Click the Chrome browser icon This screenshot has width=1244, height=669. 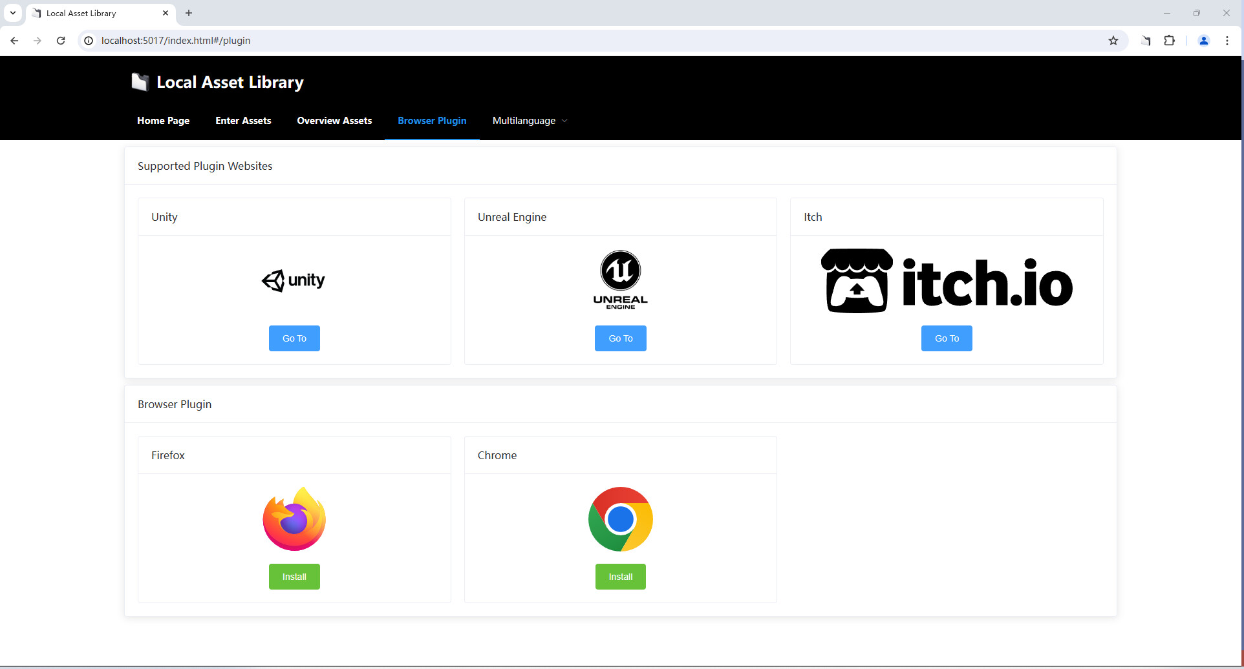(x=619, y=518)
